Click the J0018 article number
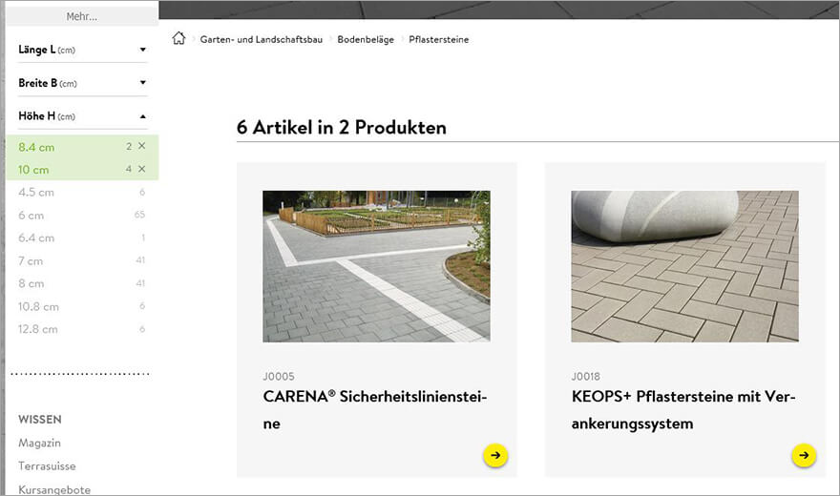The width and height of the screenshot is (840, 496). [x=585, y=376]
